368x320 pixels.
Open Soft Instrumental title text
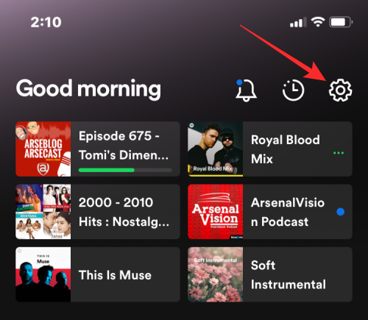[x=289, y=275]
